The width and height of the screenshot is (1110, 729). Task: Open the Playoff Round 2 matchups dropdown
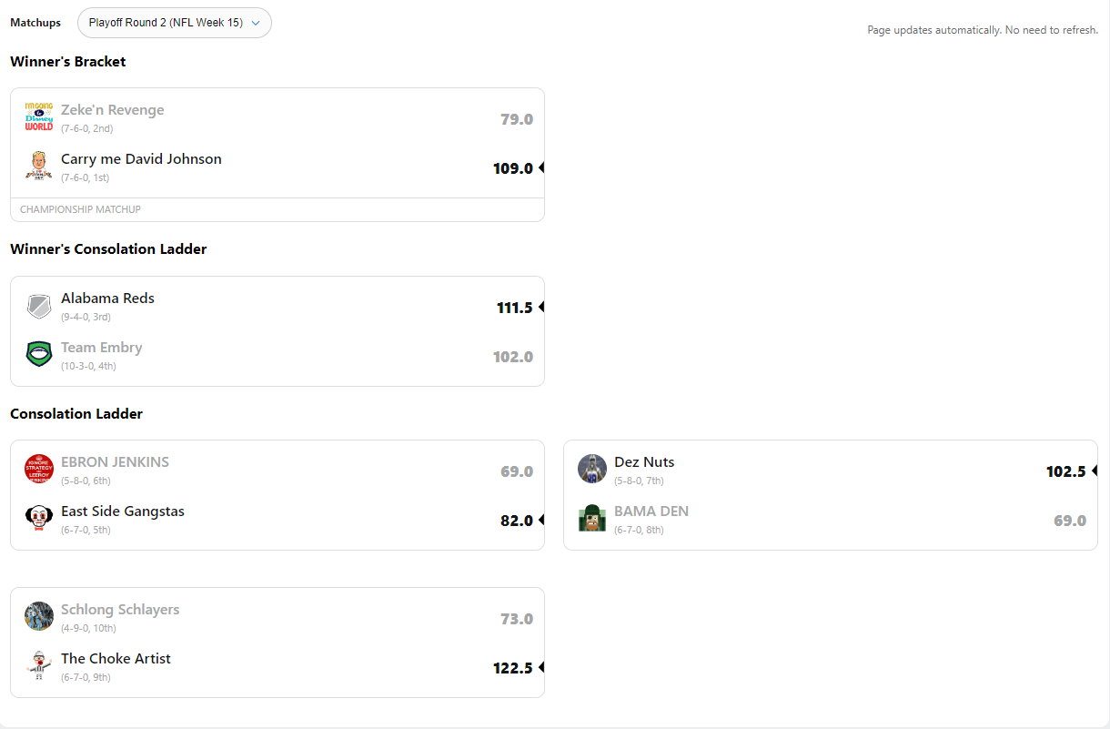174,23
